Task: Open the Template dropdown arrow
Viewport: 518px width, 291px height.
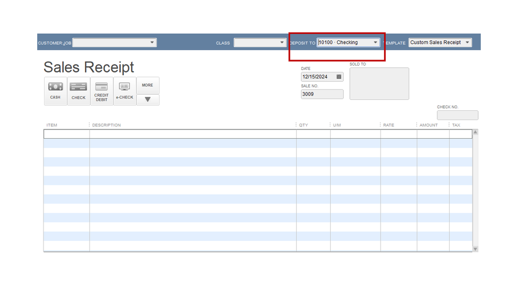Action: [467, 42]
